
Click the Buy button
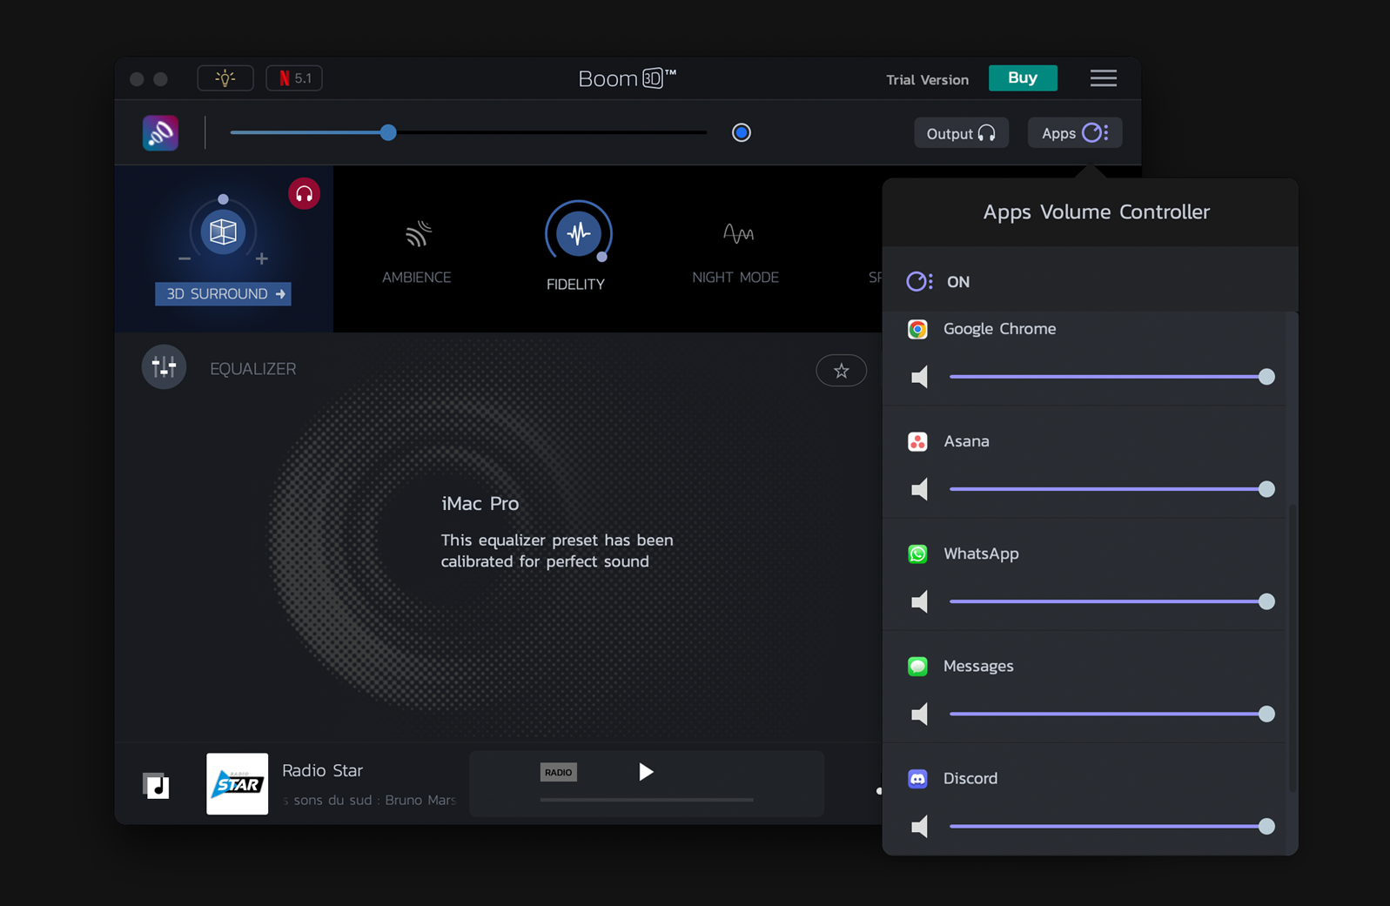tap(1023, 78)
